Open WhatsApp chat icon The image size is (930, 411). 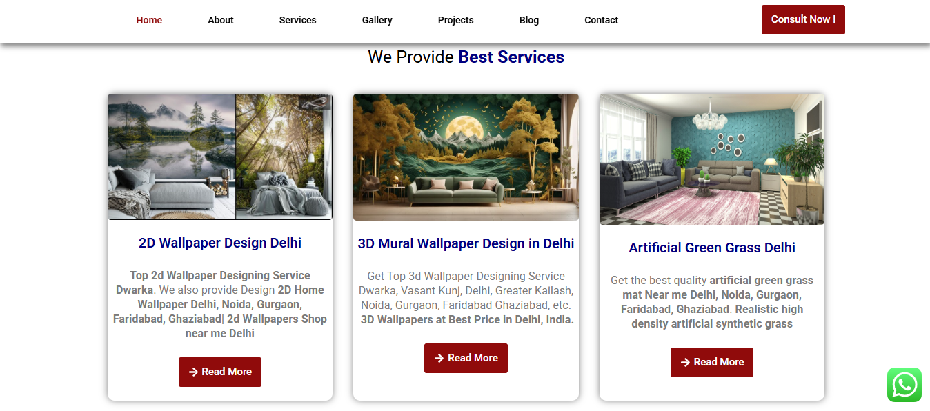[x=904, y=385]
